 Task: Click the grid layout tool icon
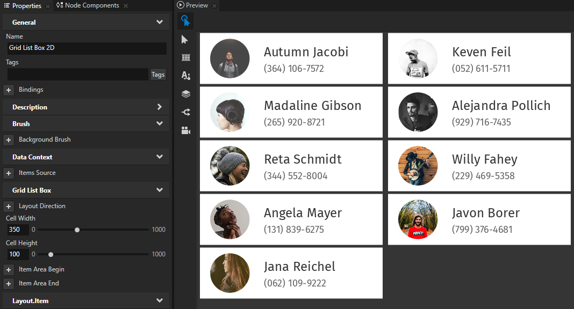(186, 57)
